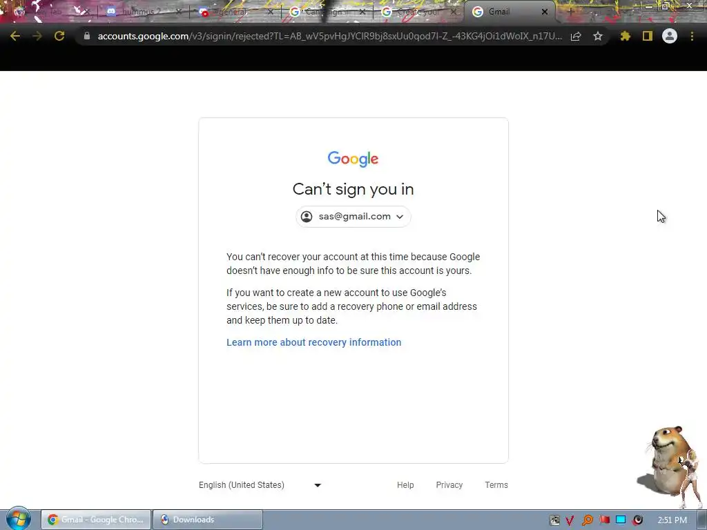Click the Terms link in footer
Viewport: 707px width, 530px height.
496,485
